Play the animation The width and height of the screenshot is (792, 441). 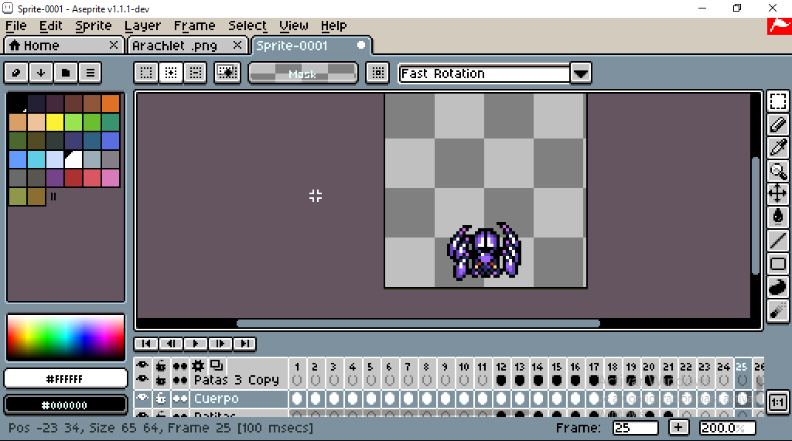click(196, 344)
